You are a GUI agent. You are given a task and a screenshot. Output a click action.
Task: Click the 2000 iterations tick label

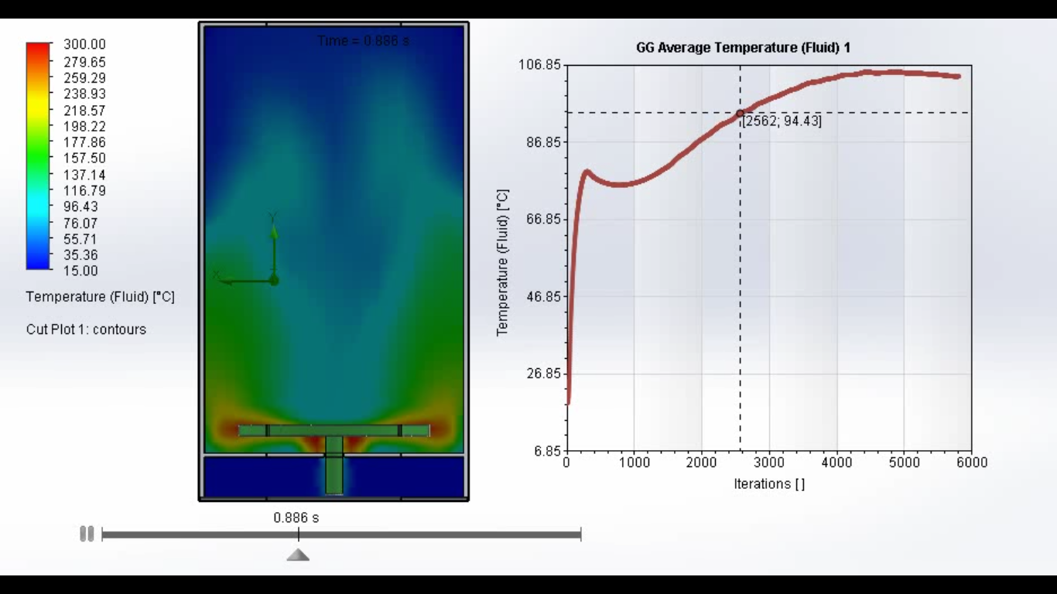pos(702,463)
